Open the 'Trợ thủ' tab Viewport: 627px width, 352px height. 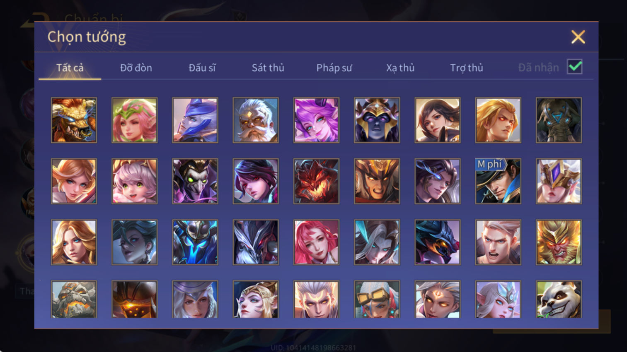pyautogui.click(x=467, y=68)
